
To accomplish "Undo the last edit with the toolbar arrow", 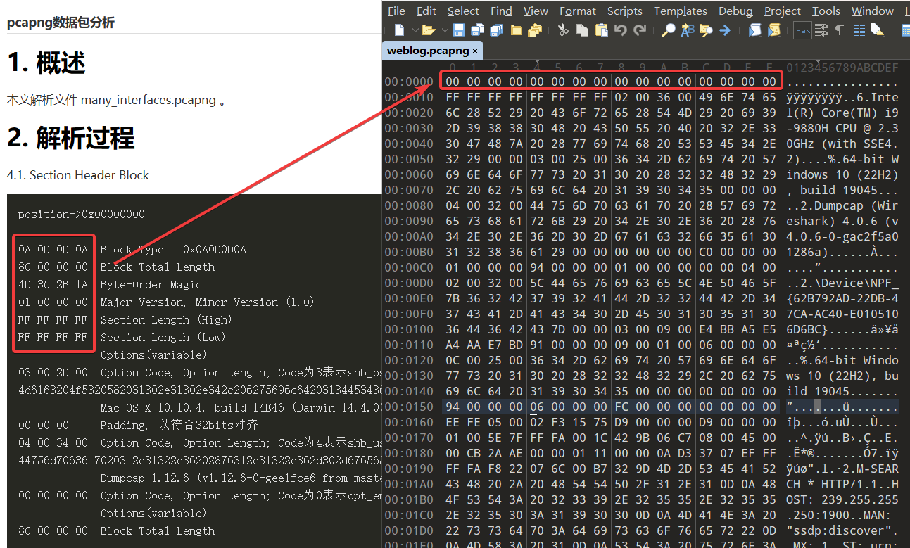I will click(620, 30).
